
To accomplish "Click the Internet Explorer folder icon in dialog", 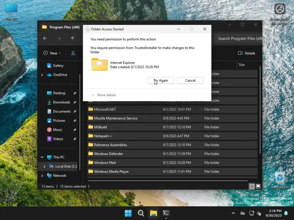I will tap(100, 64).
